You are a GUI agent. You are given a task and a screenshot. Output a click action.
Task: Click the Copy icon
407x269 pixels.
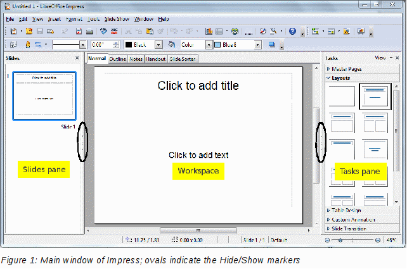pyautogui.click(x=139, y=32)
